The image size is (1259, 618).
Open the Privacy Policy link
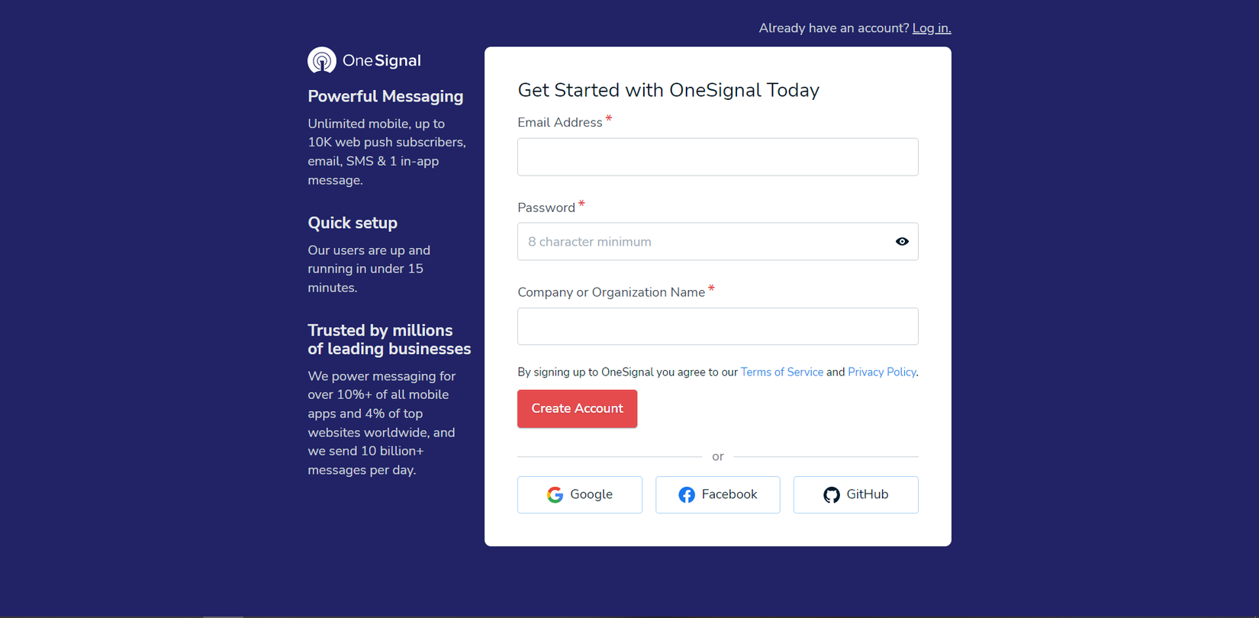coord(881,372)
